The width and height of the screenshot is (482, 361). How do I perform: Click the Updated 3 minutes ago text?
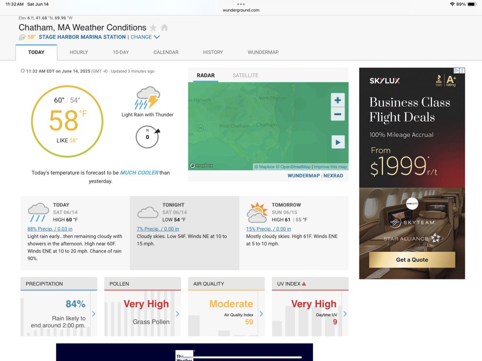pos(132,71)
